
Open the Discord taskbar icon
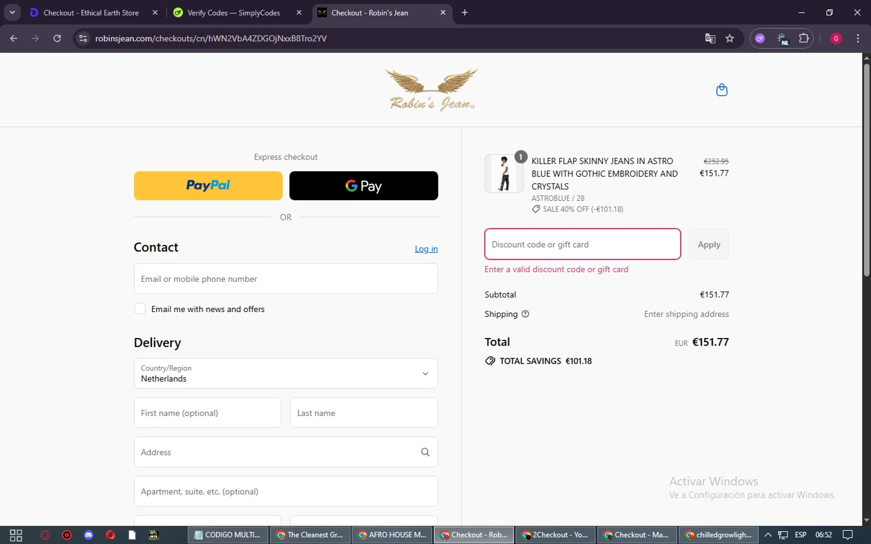(88, 535)
